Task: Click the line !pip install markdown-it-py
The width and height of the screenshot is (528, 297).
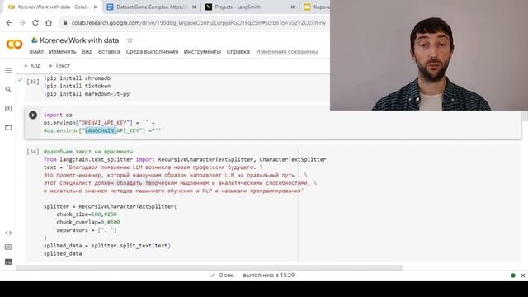Action: [x=87, y=93]
